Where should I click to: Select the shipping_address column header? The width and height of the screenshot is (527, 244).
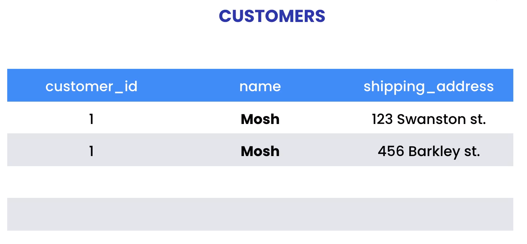(429, 86)
